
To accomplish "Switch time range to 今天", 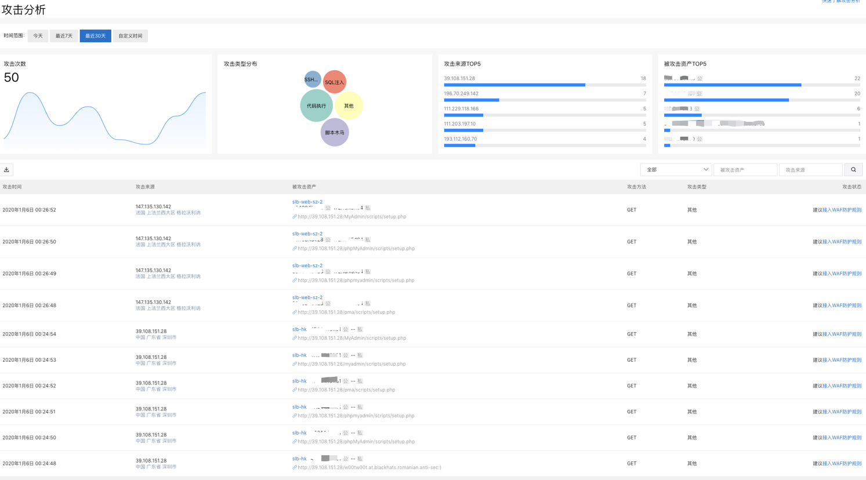I will click(x=38, y=36).
